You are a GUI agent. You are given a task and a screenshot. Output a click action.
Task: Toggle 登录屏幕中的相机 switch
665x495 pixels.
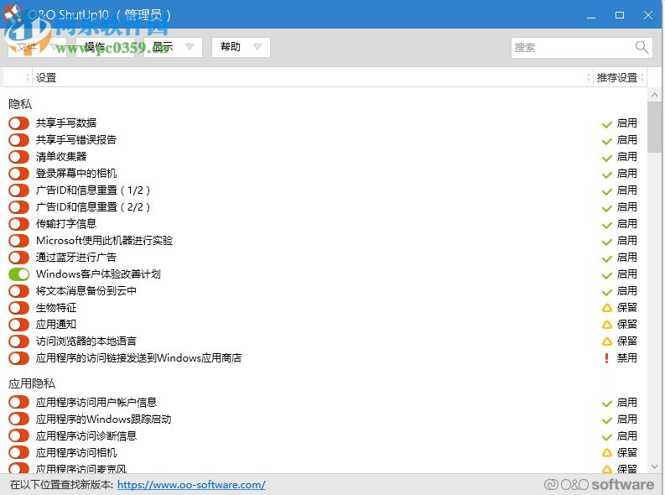(x=18, y=174)
